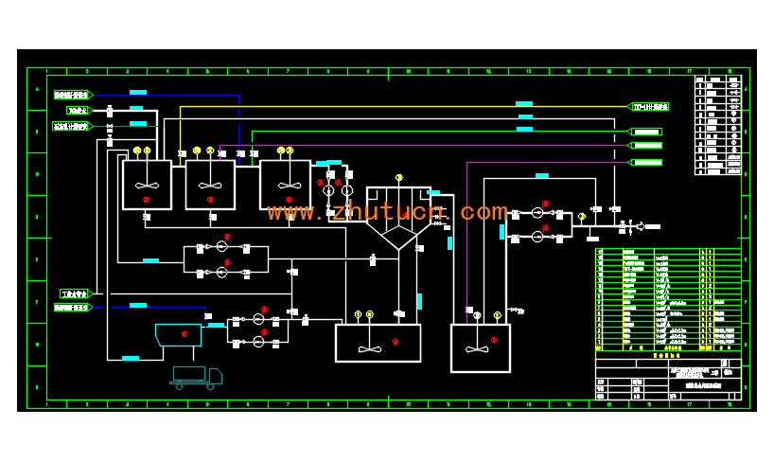
Task: Click the yellow instrument bubble on the discharge line
Action: tap(582, 217)
